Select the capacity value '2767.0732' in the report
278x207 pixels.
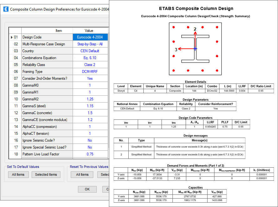(x=190, y=197)
